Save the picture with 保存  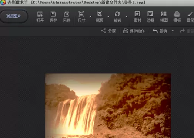(x=53, y=17)
